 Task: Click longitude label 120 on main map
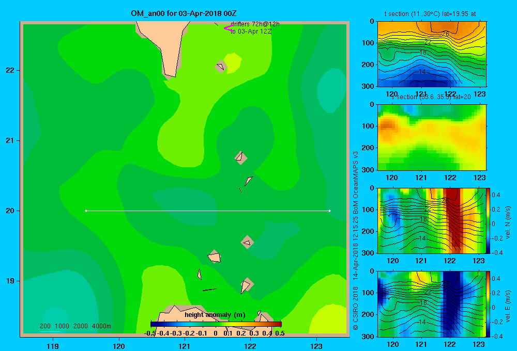coord(119,346)
